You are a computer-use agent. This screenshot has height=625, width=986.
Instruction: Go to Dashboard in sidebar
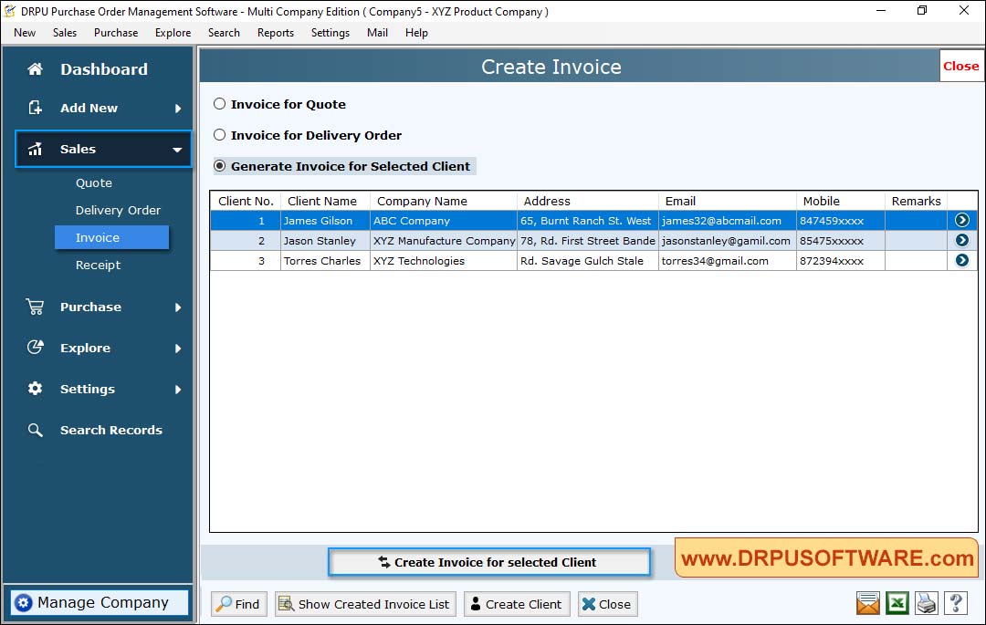(x=104, y=69)
